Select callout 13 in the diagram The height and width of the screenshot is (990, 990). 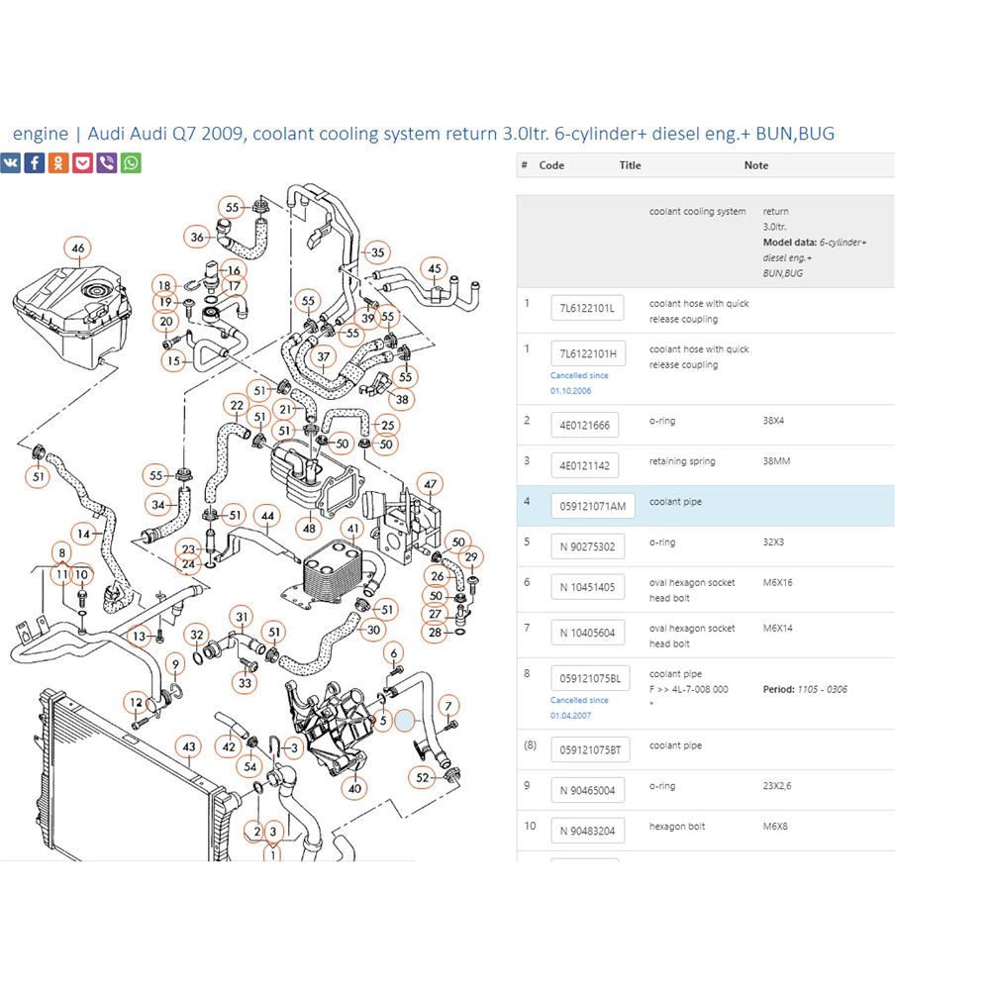click(139, 636)
